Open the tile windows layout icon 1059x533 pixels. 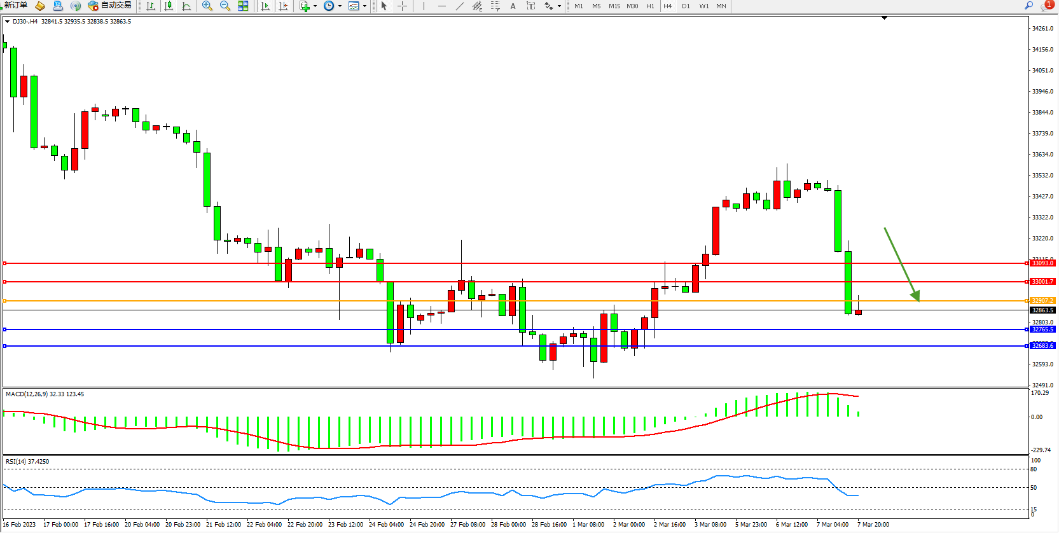pos(243,6)
